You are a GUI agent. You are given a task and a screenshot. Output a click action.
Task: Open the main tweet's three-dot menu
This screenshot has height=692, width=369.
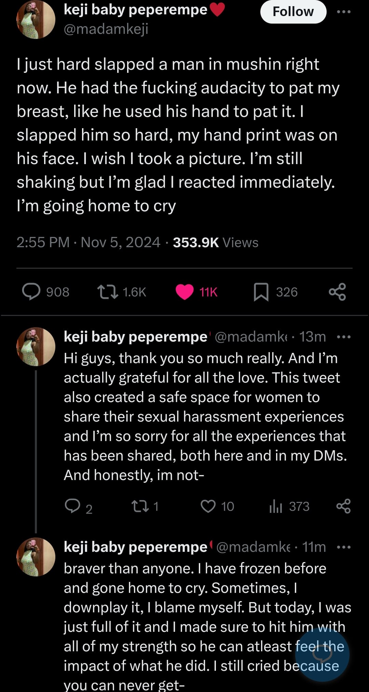click(x=343, y=12)
